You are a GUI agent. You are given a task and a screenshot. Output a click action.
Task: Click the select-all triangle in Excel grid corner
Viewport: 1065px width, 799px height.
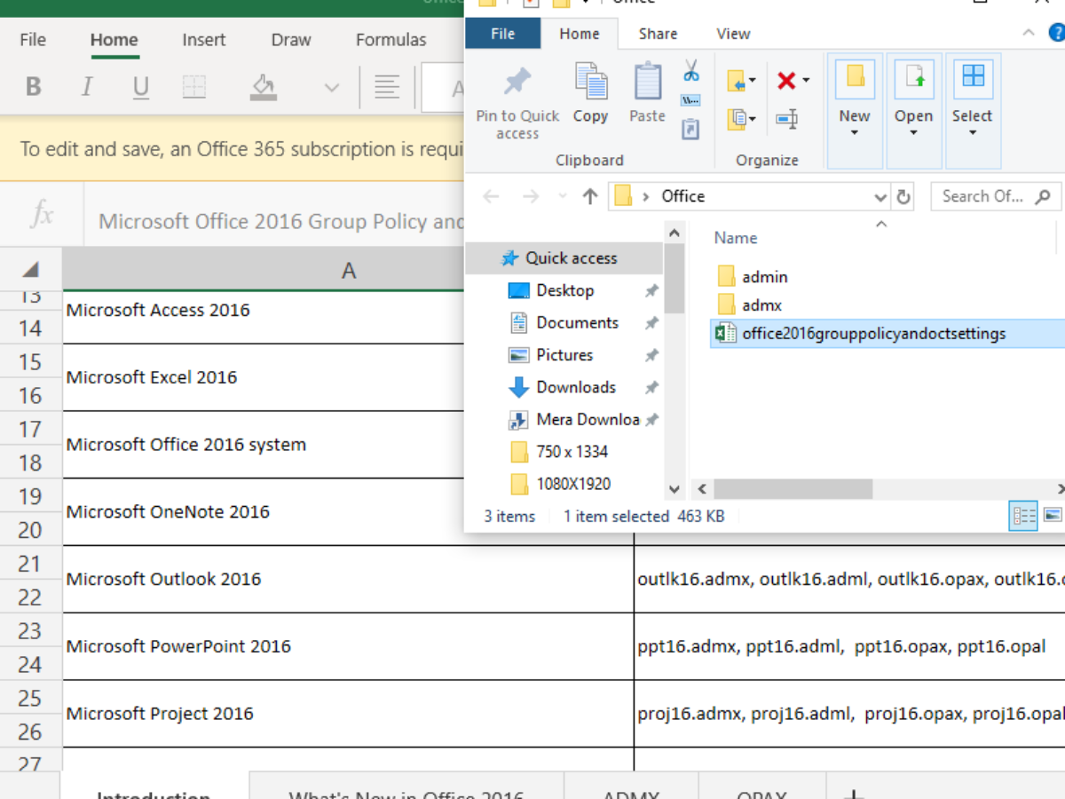[x=31, y=269]
